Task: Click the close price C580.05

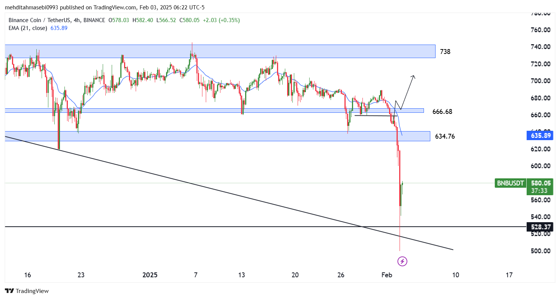Action: point(189,20)
